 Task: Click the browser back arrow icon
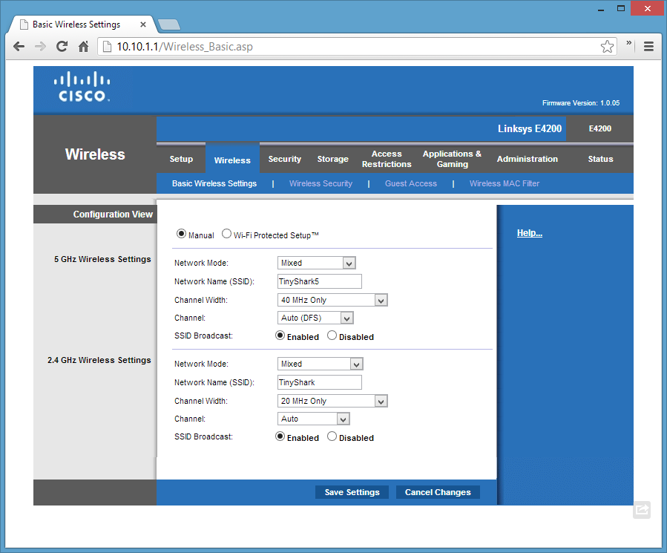pos(19,46)
